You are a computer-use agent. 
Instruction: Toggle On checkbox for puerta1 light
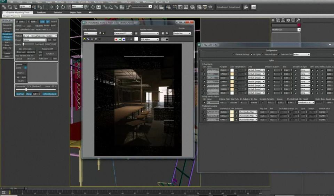(x=205, y=74)
